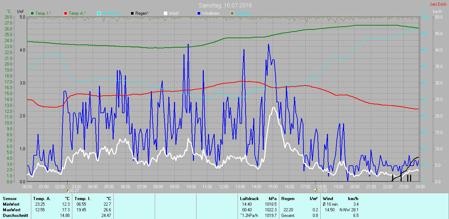The image size is (449, 219).
Task: Select the Durchschnitt row label
Action: (15, 215)
